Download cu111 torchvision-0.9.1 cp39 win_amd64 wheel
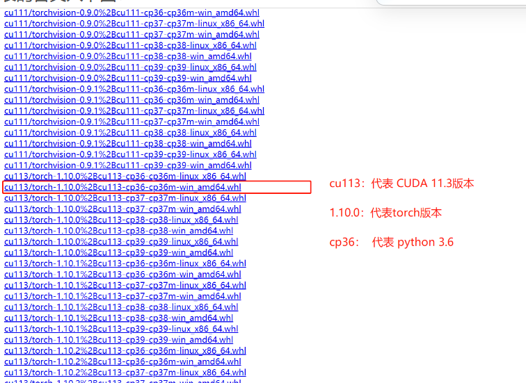526x383 pixels. tap(128, 165)
